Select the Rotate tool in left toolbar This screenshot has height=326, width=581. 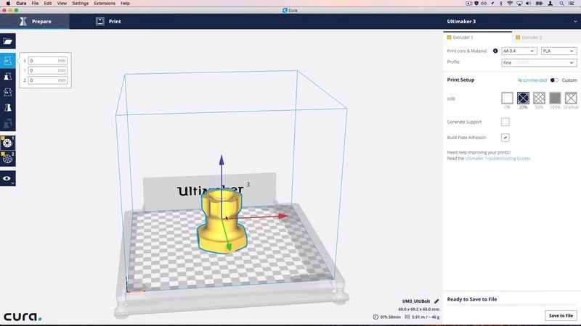pos(8,92)
